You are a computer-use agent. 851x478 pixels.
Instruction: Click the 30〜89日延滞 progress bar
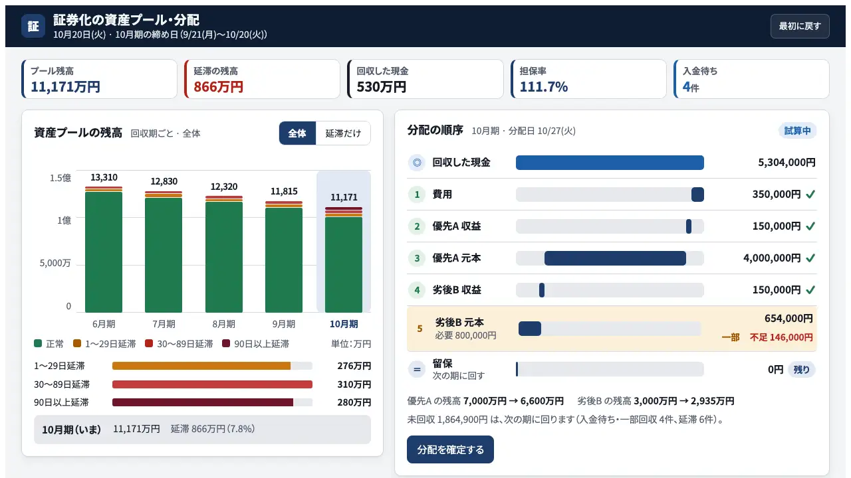coord(212,384)
